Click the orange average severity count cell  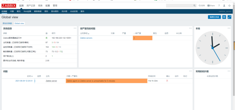tap(143, 38)
